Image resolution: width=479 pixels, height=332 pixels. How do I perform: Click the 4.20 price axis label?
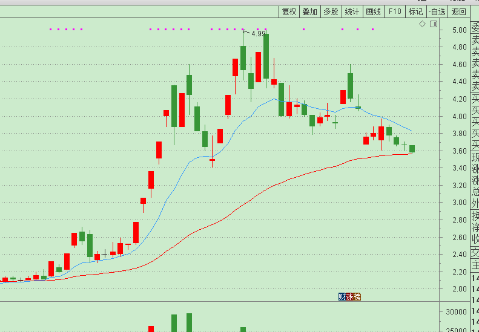pos(460,99)
